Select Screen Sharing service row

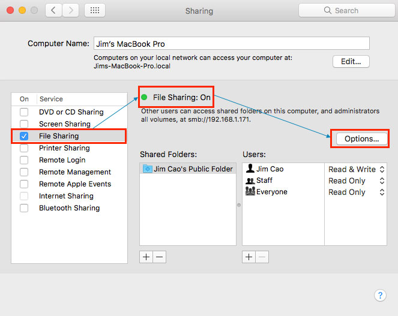(x=69, y=124)
